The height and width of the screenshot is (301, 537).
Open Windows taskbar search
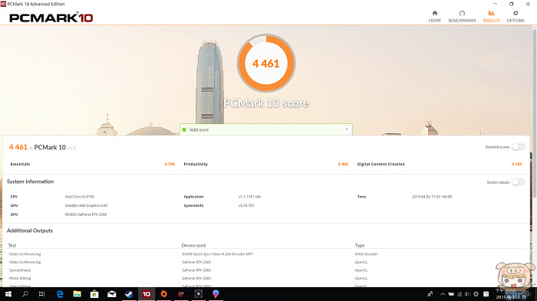(x=25, y=294)
